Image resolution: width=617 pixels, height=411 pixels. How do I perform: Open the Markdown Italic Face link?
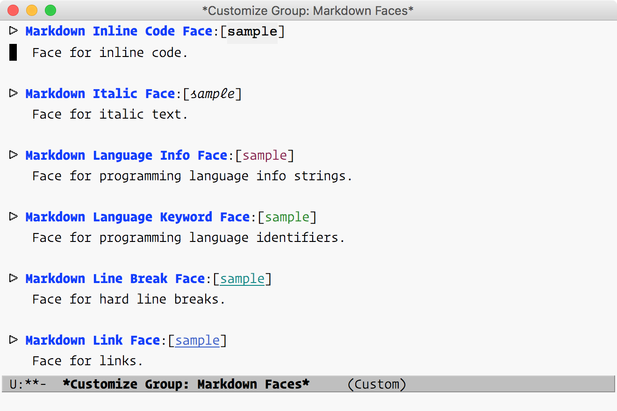pyautogui.click(x=100, y=93)
